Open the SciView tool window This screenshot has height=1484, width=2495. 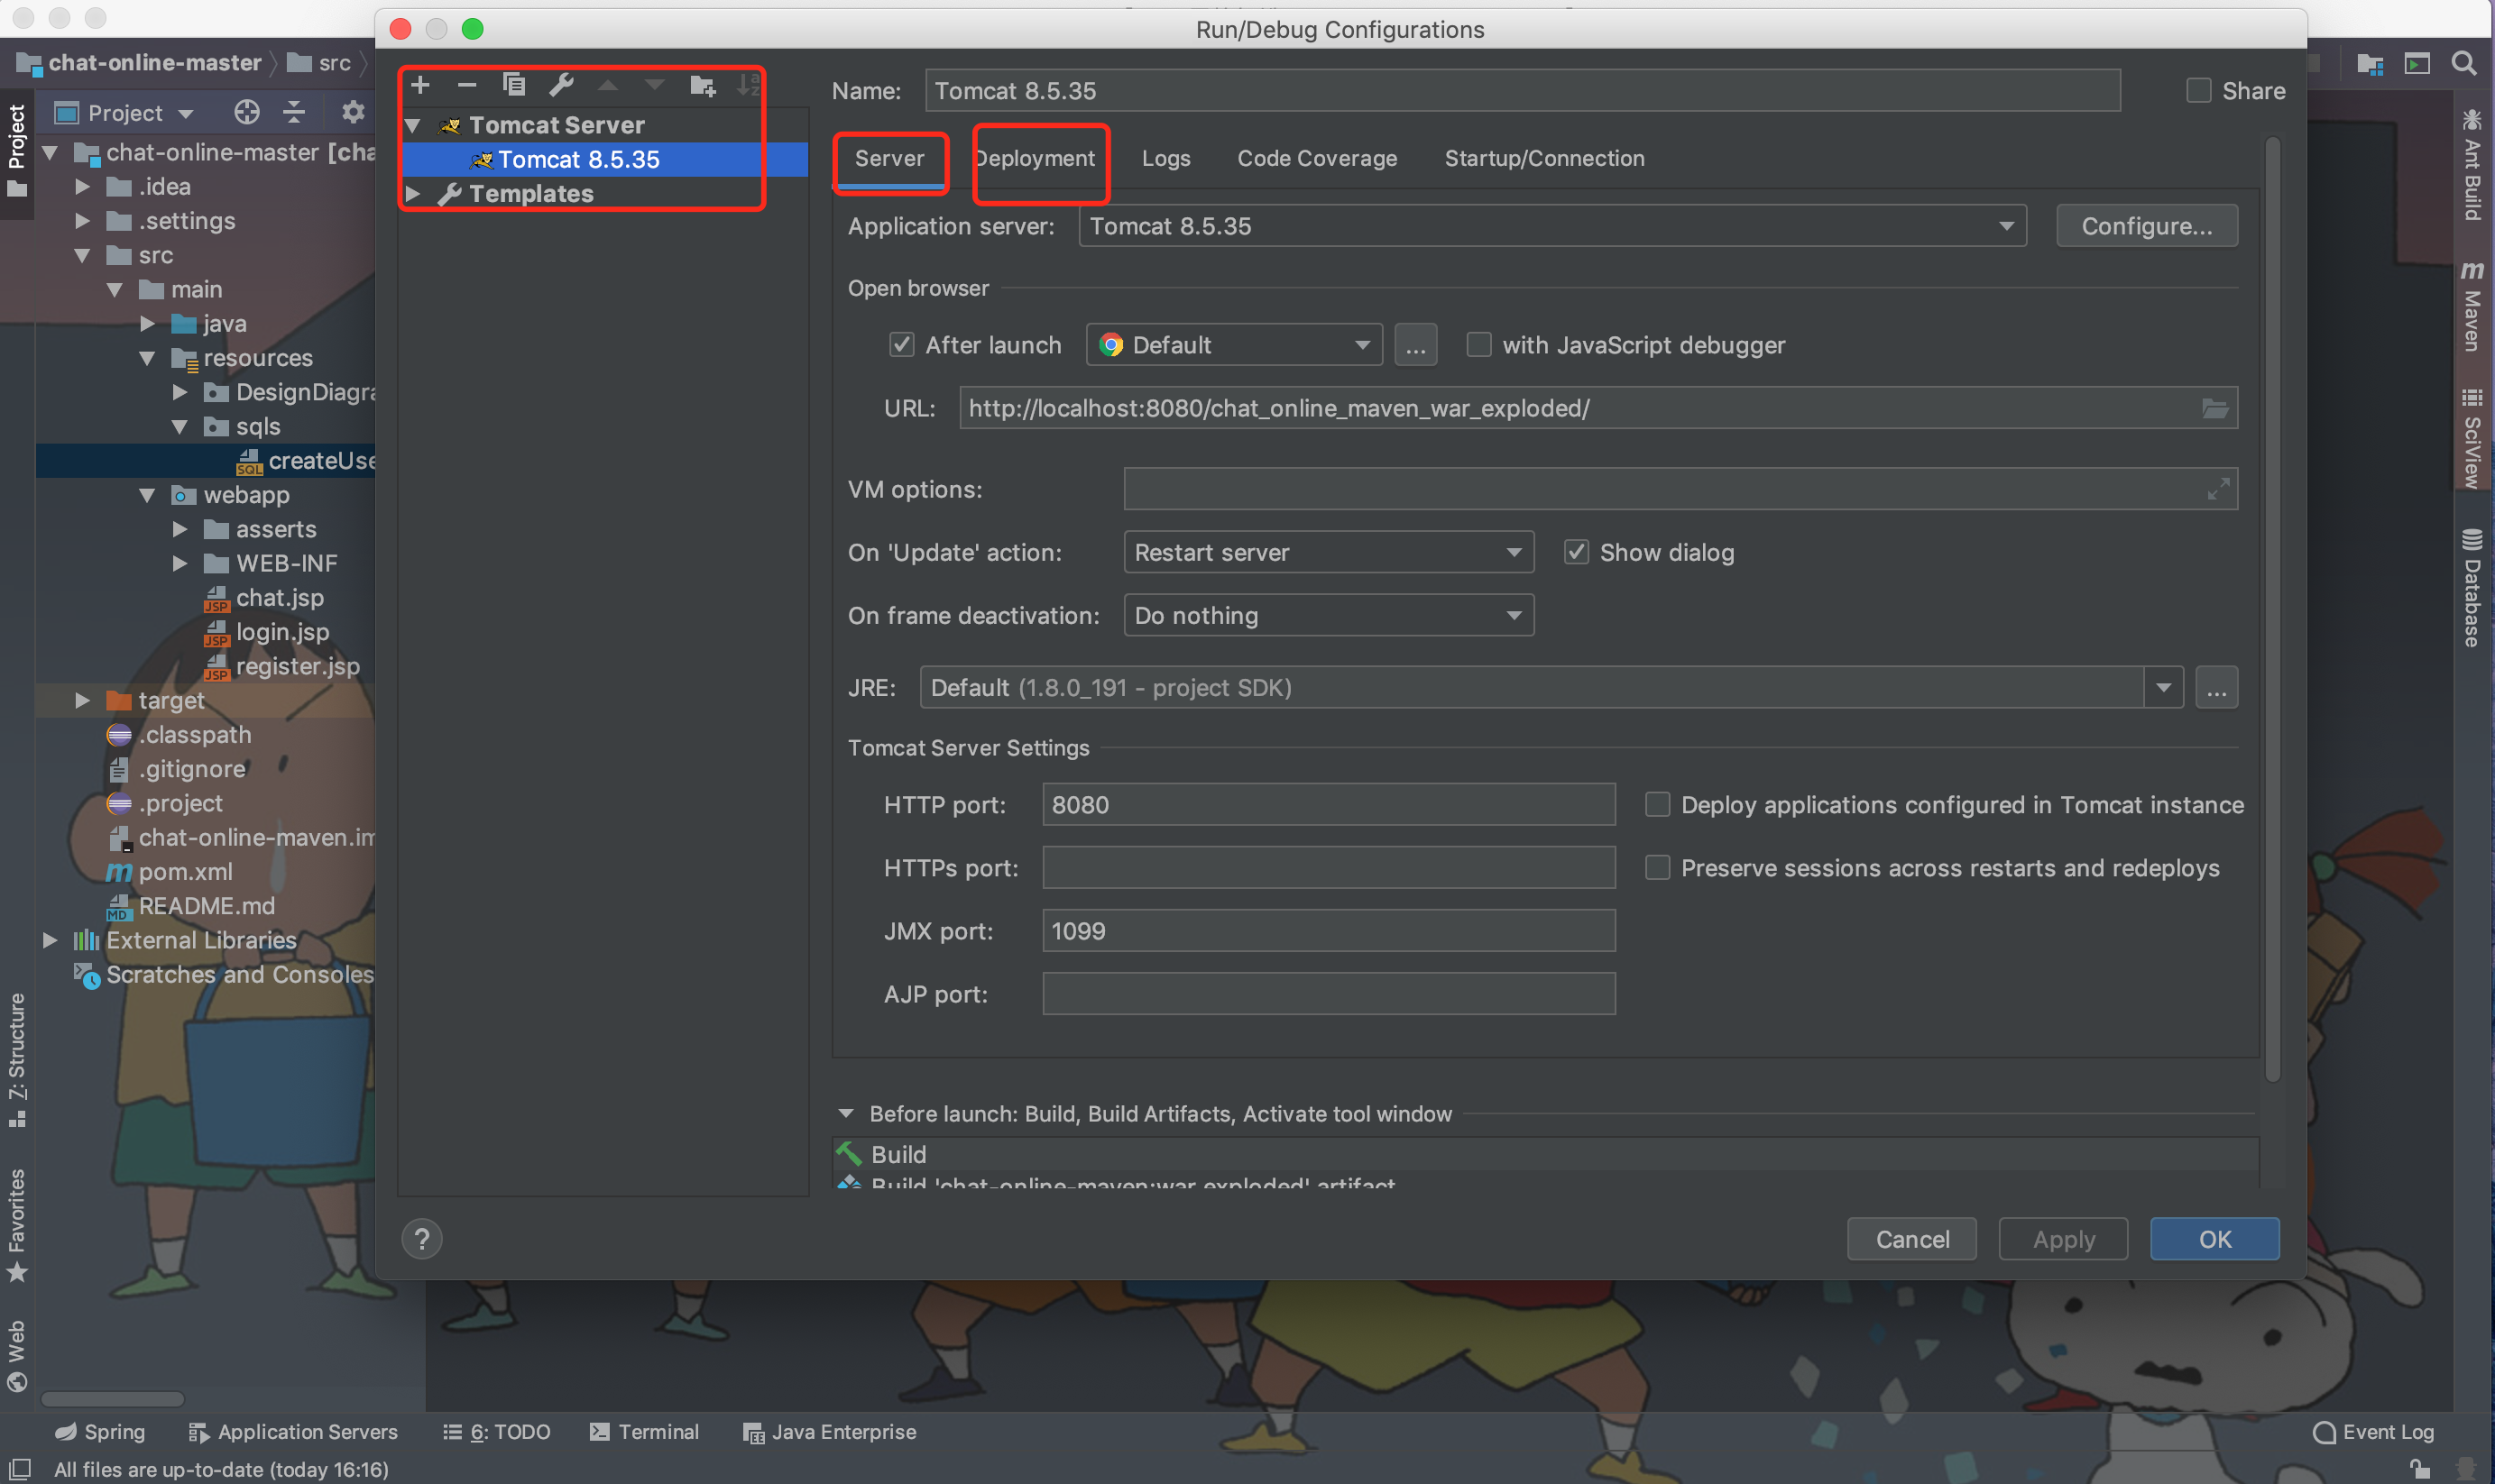tap(2472, 438)
